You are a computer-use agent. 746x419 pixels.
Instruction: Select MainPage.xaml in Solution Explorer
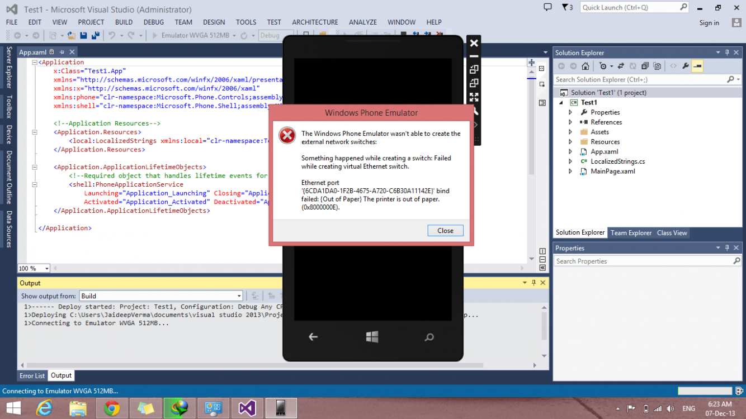click(612, 172)
